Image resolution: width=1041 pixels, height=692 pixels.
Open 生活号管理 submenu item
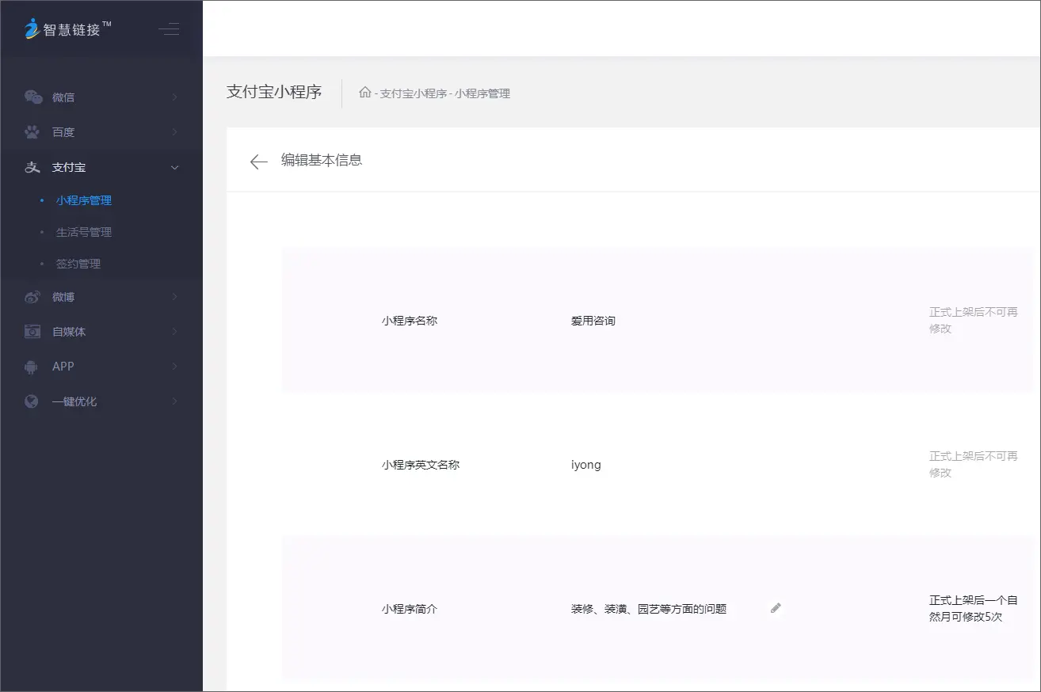tap(83, 232)
